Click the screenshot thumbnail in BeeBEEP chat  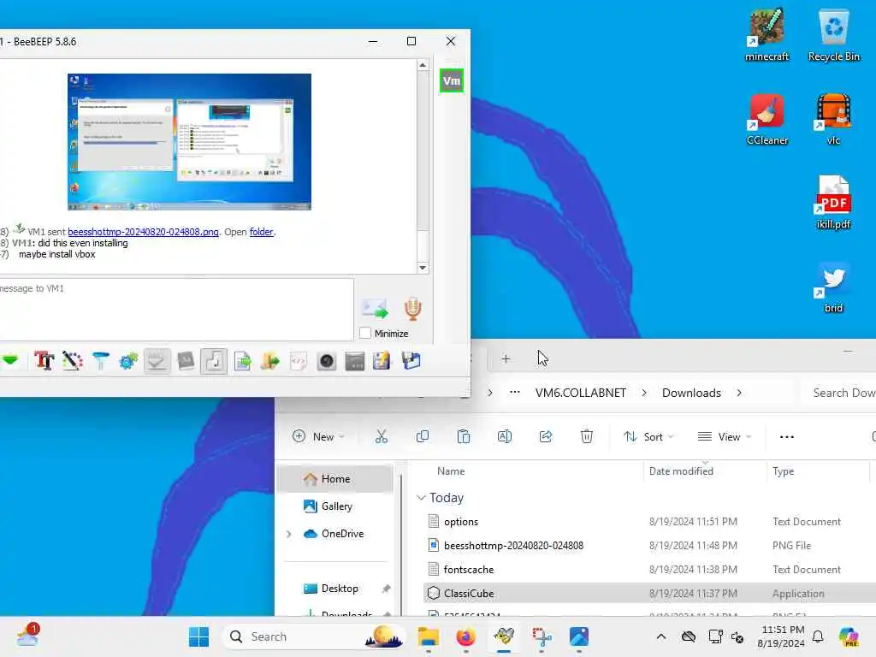[189, 142]
